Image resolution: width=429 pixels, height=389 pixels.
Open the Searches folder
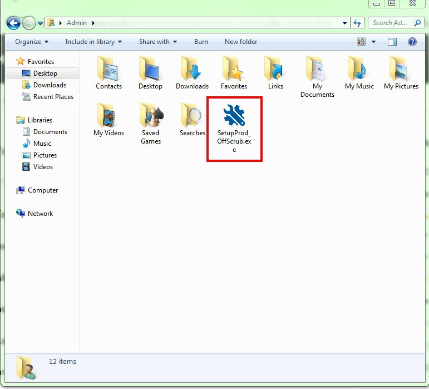point(192,116)
